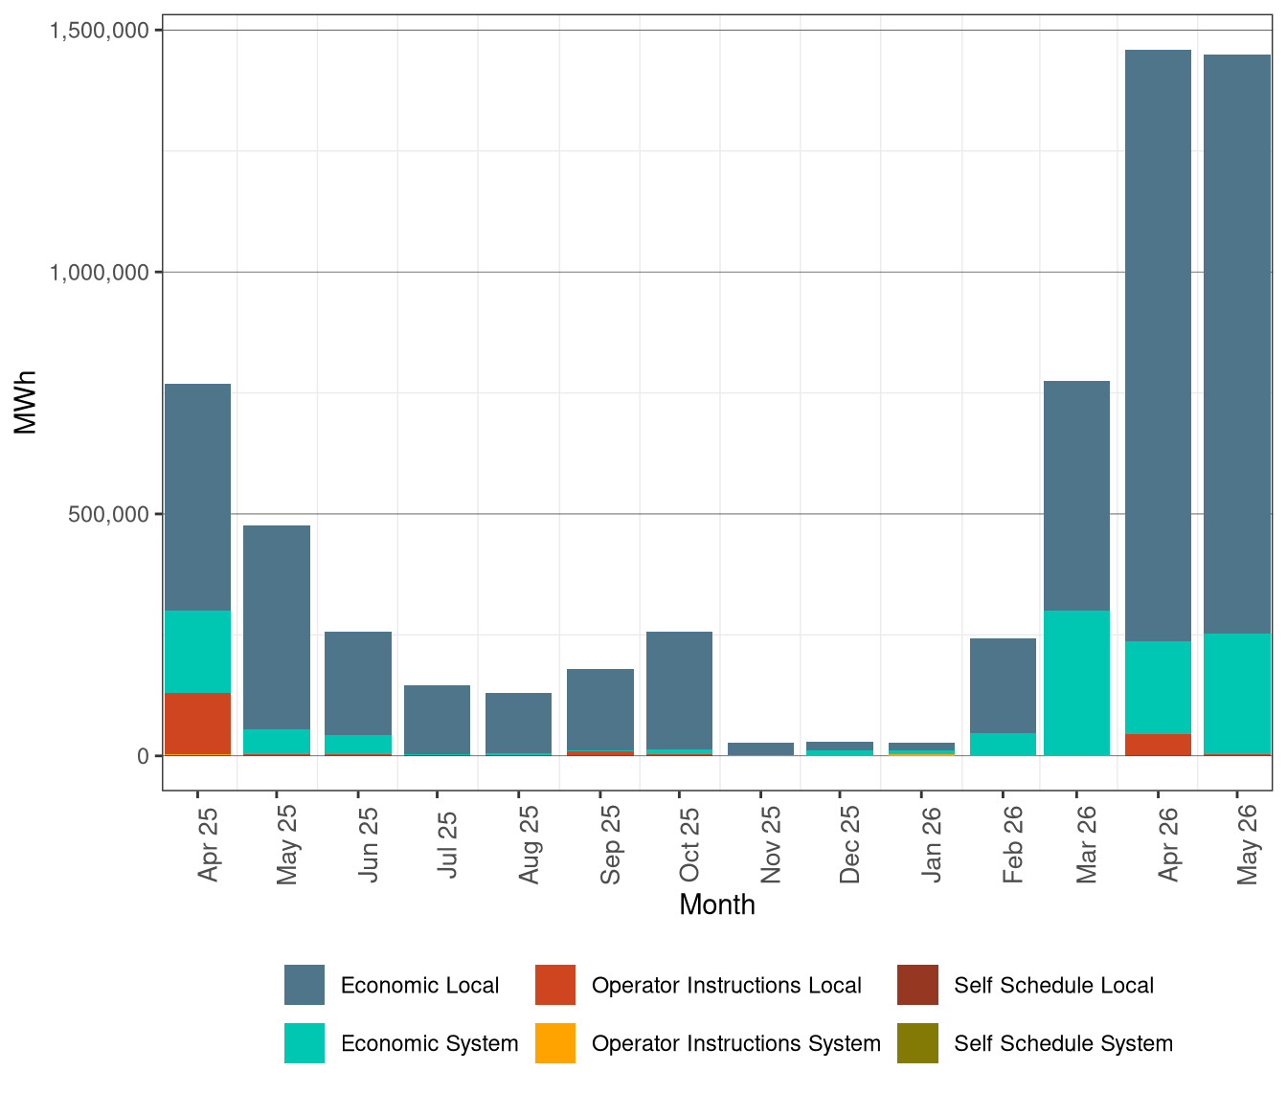
Task: Click the May 26 Economic Local bar segment
Action: (1238, 345)
